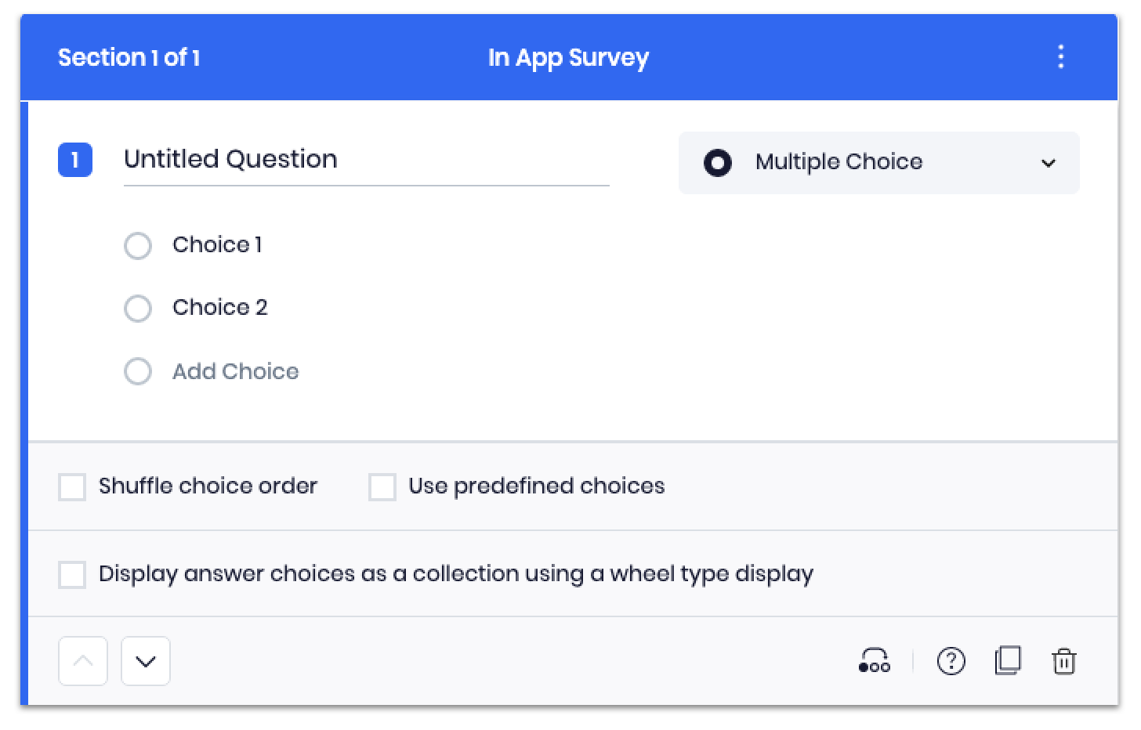Click the question number 1 badge
The image size is (1141, 730).
75,160
